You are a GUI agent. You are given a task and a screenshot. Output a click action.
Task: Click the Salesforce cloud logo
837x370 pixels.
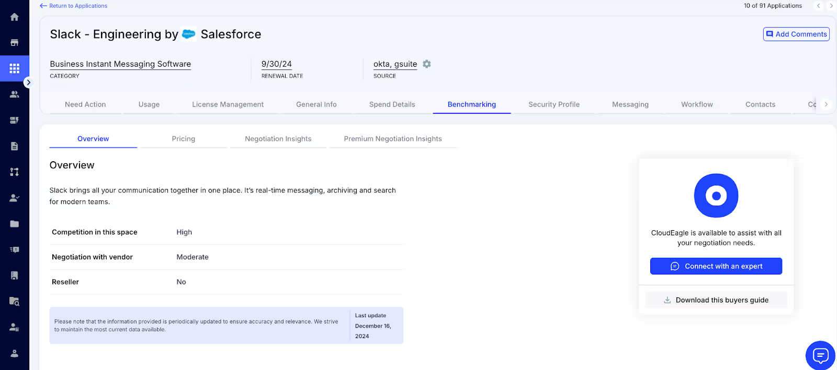tap(189, 34)
